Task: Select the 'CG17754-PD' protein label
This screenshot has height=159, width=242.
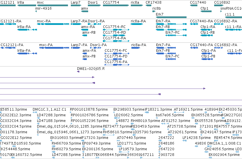Action: (x=116, y=56)
